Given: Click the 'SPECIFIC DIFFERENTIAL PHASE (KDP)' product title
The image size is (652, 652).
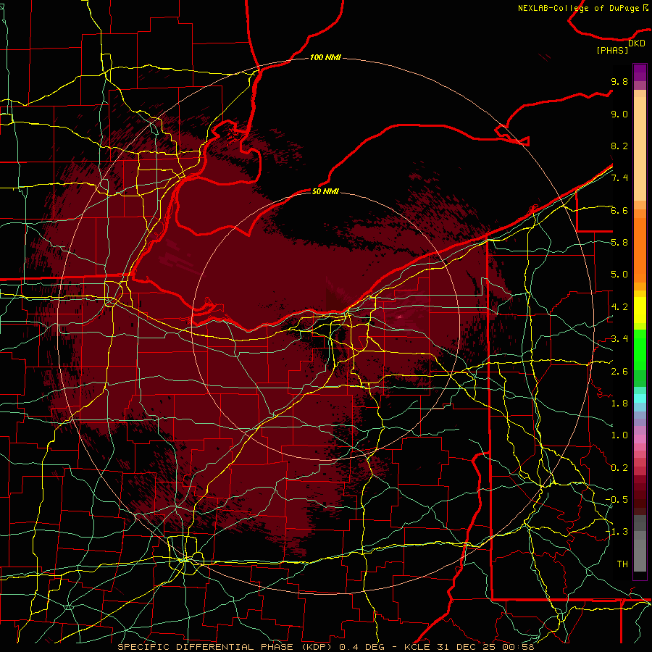Looking at the screenshot, I should [x=225, y=647].
